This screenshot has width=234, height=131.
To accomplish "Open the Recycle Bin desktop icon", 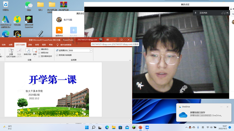I will point(6,6).
